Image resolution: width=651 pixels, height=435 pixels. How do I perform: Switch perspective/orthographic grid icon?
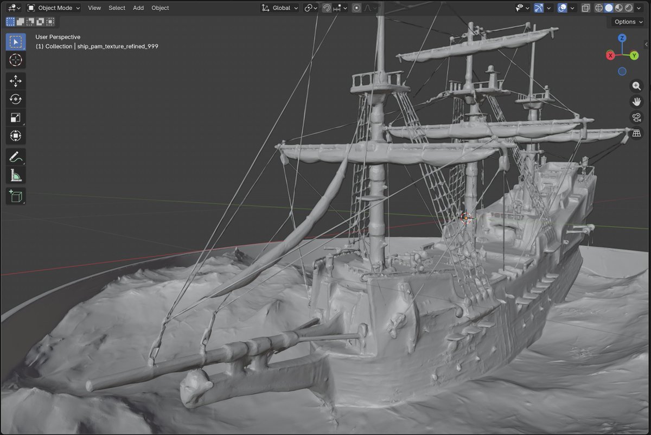coord(636,133)
